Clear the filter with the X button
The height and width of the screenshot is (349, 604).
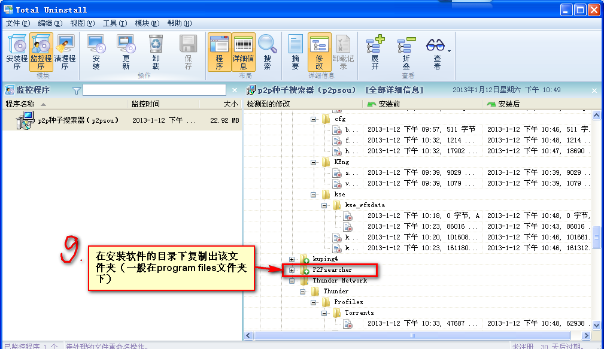pos(235,90)
